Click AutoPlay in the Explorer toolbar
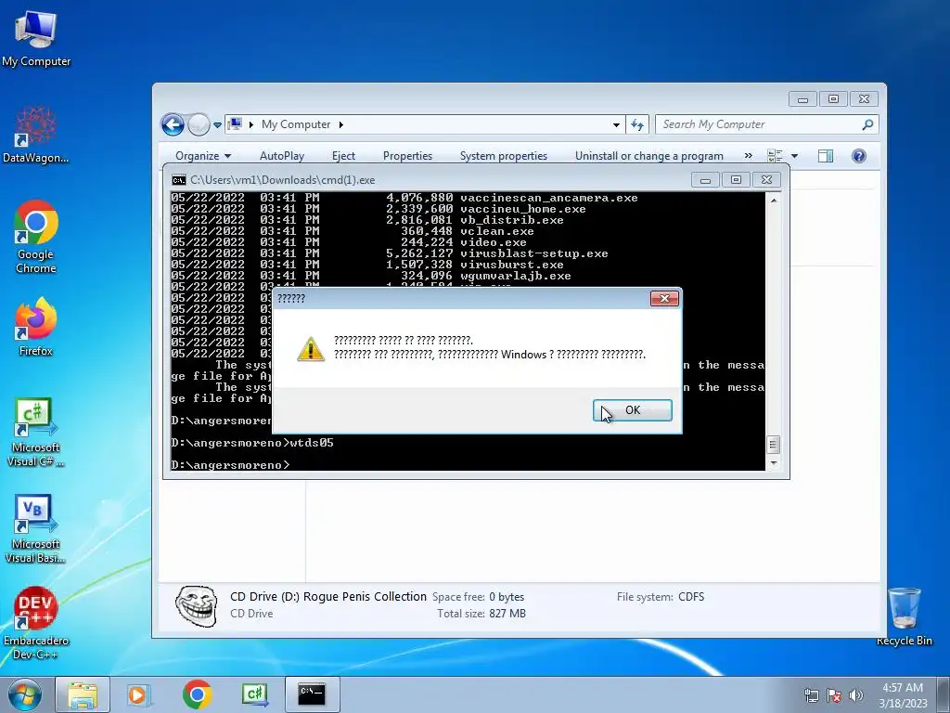This screenshot has width=950, height=713. click(x=282, y=156)
